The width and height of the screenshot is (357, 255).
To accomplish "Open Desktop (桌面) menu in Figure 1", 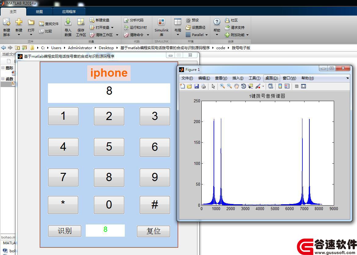I will tap(271, 78).
